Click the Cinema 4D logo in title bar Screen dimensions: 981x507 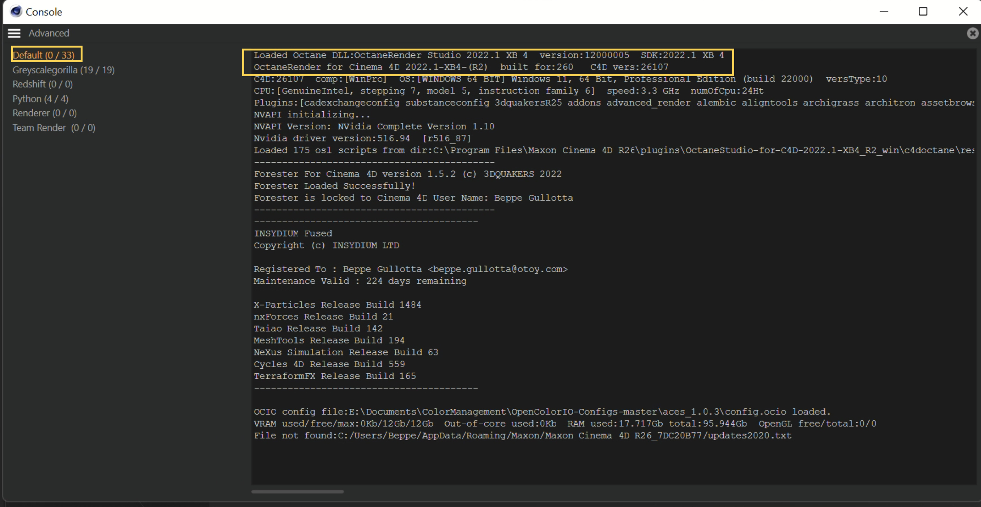(16, 12)
